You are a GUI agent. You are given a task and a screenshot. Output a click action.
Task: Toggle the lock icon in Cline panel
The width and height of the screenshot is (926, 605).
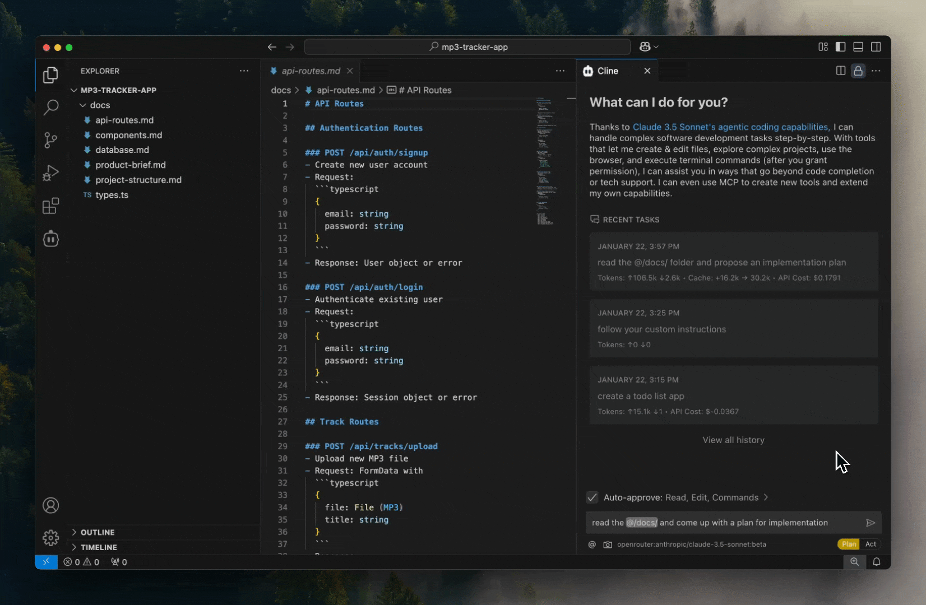[858, 71]
